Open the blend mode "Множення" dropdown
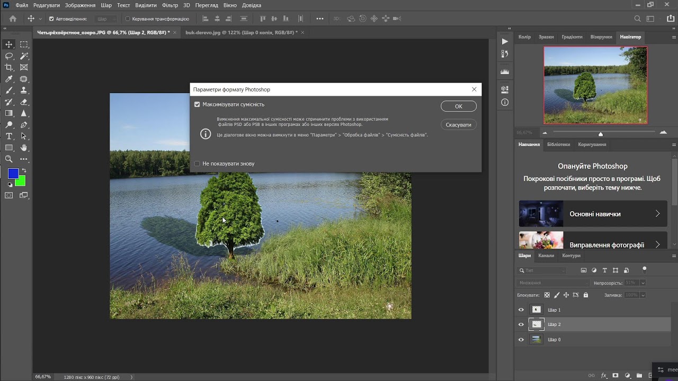 click(552, 283)
